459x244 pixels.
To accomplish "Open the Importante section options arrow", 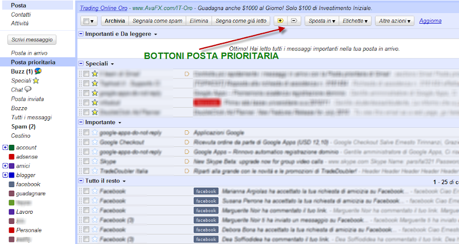I will (120, 123).
